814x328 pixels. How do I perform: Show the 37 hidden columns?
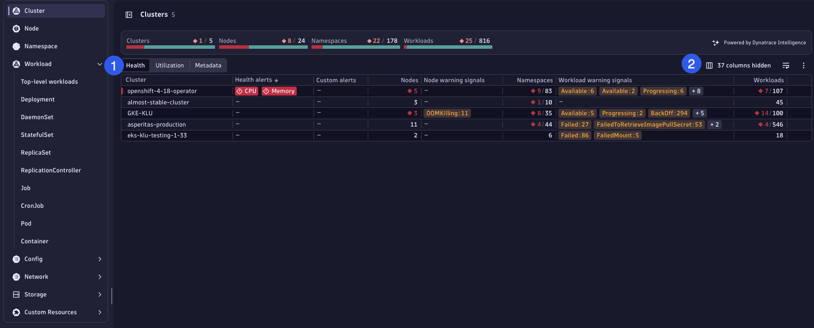pyautogui.click(x=738, y=66)
